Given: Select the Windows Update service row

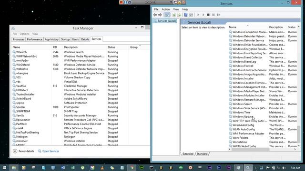Looking at the screenshot, I should [x=263, y=117].
